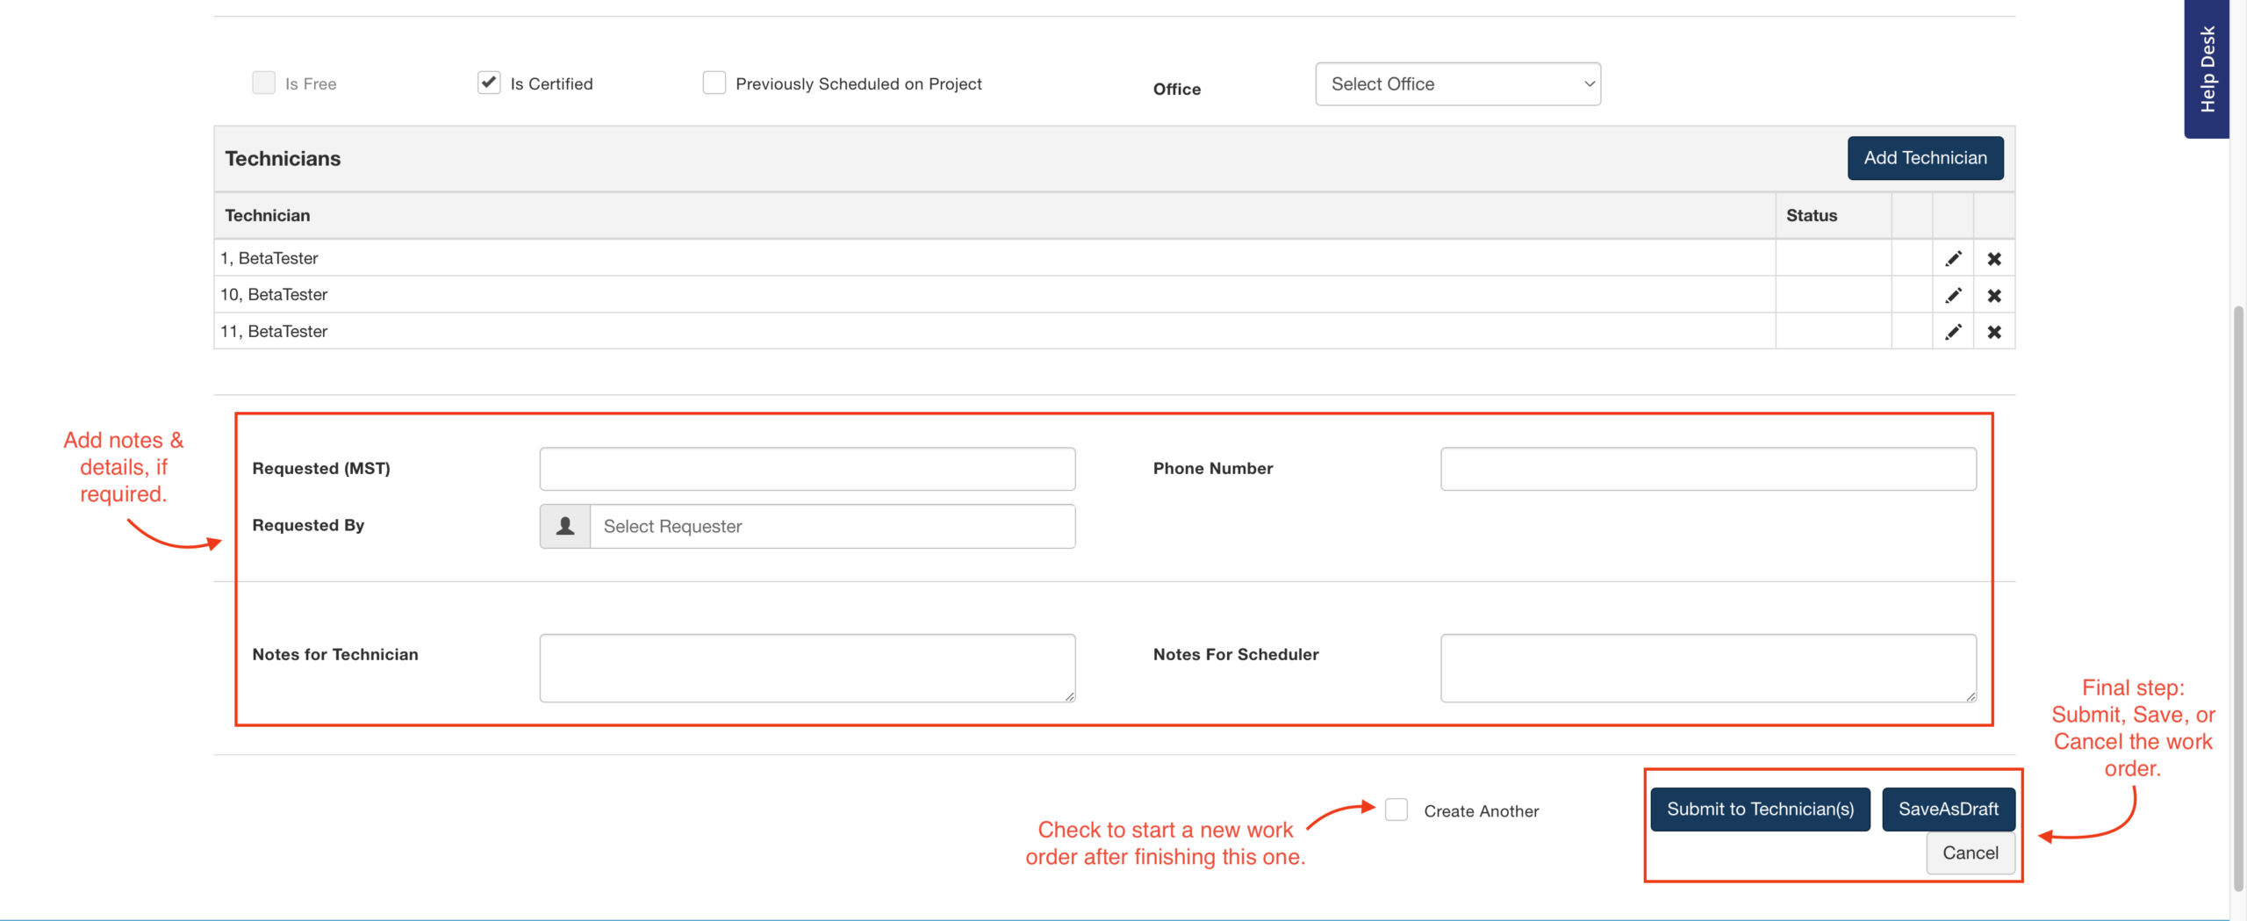This screenshot has height=921, width=2247.
Task: Open the Select Requester field
Action: point(832,526)
